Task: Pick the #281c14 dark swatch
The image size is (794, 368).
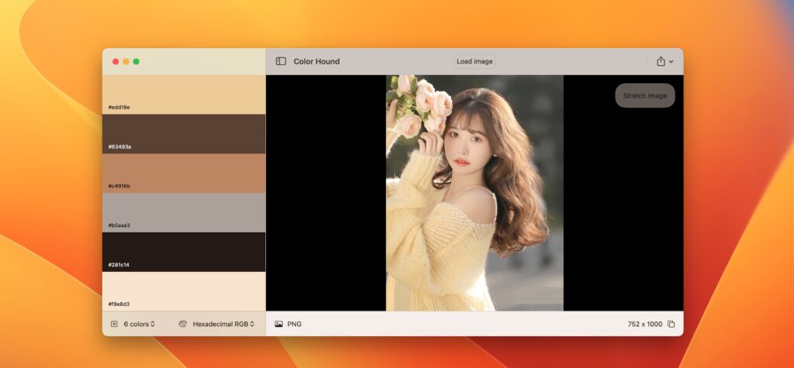Action: tap(184, 252)
